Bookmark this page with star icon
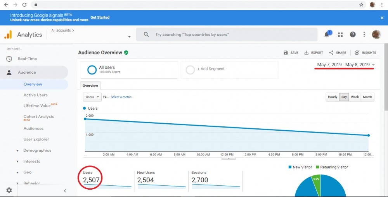This screenshot has width=388, height=197. (361, 5)
